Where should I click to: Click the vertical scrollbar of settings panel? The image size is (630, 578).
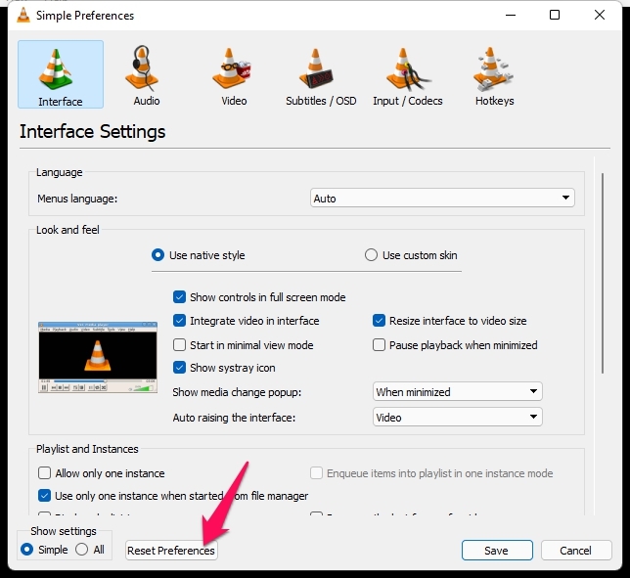coord(603,273)
